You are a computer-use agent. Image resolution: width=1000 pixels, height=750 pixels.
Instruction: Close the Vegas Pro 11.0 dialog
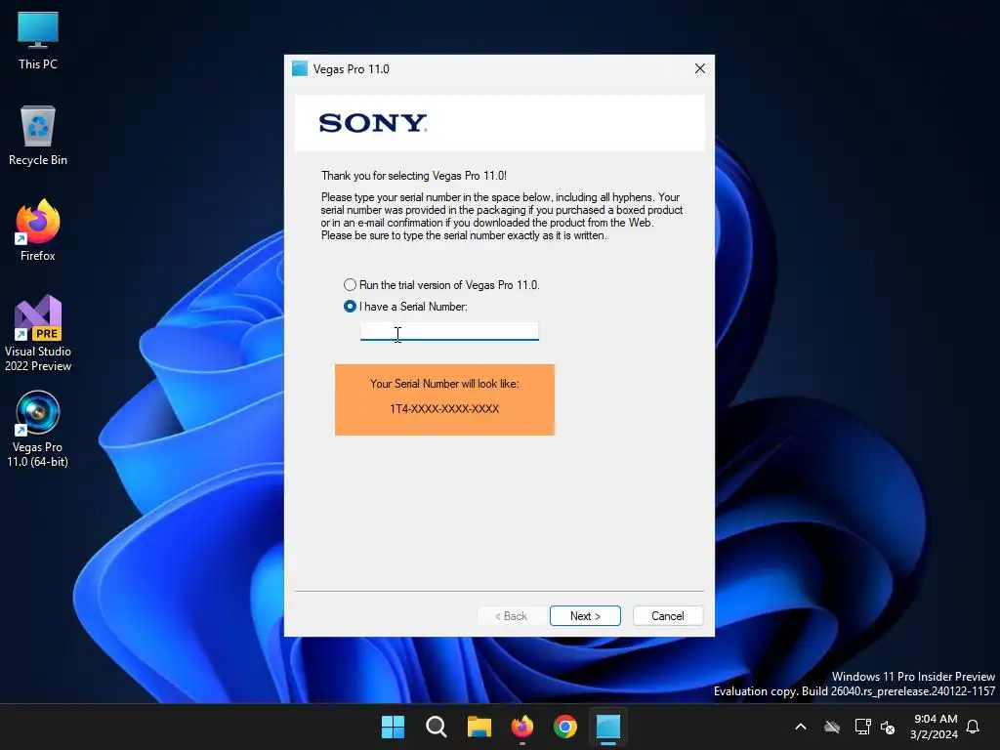[x=699, y=69]
